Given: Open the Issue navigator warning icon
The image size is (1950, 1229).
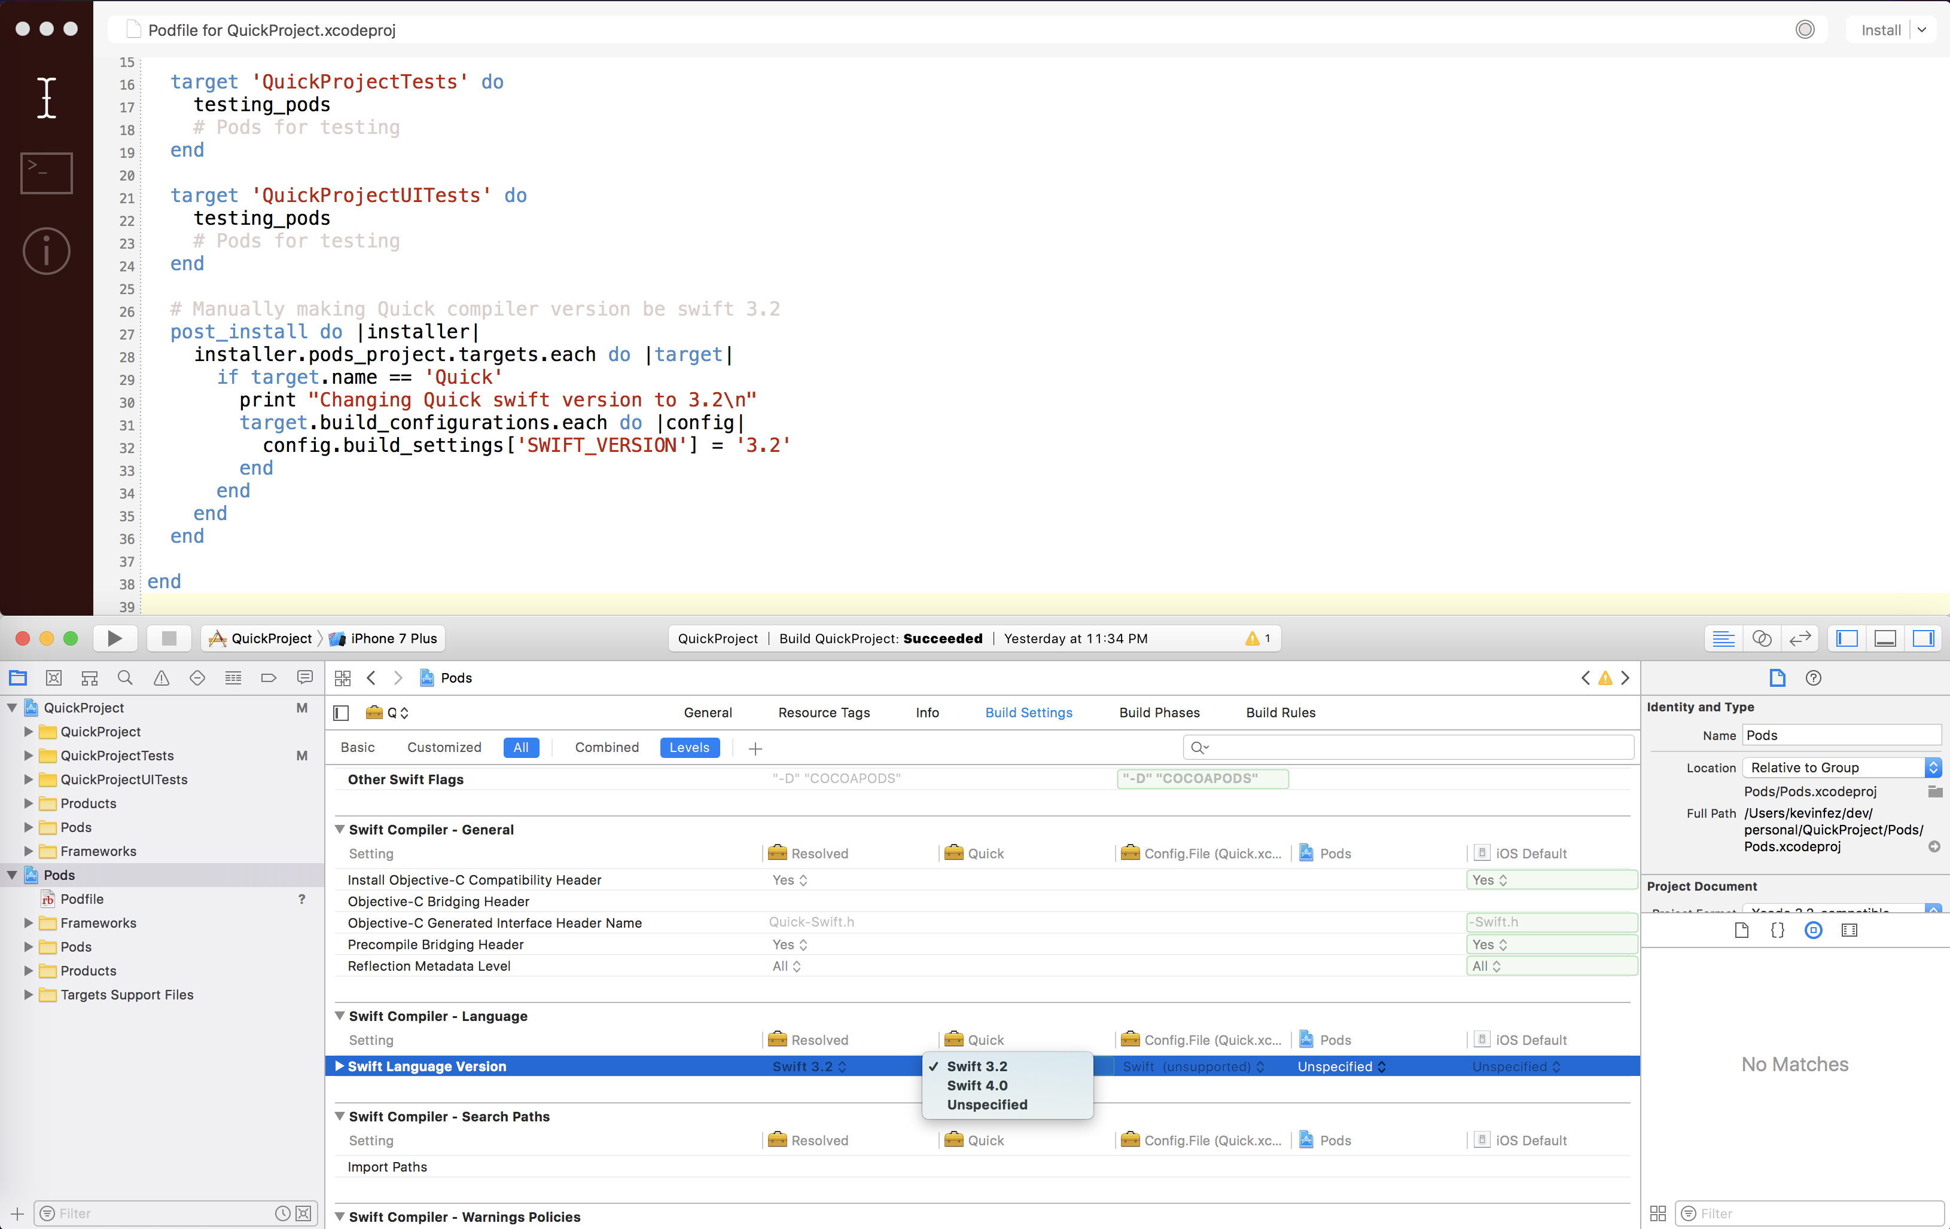Looking at the screenshot, I should tap(161, 678).
